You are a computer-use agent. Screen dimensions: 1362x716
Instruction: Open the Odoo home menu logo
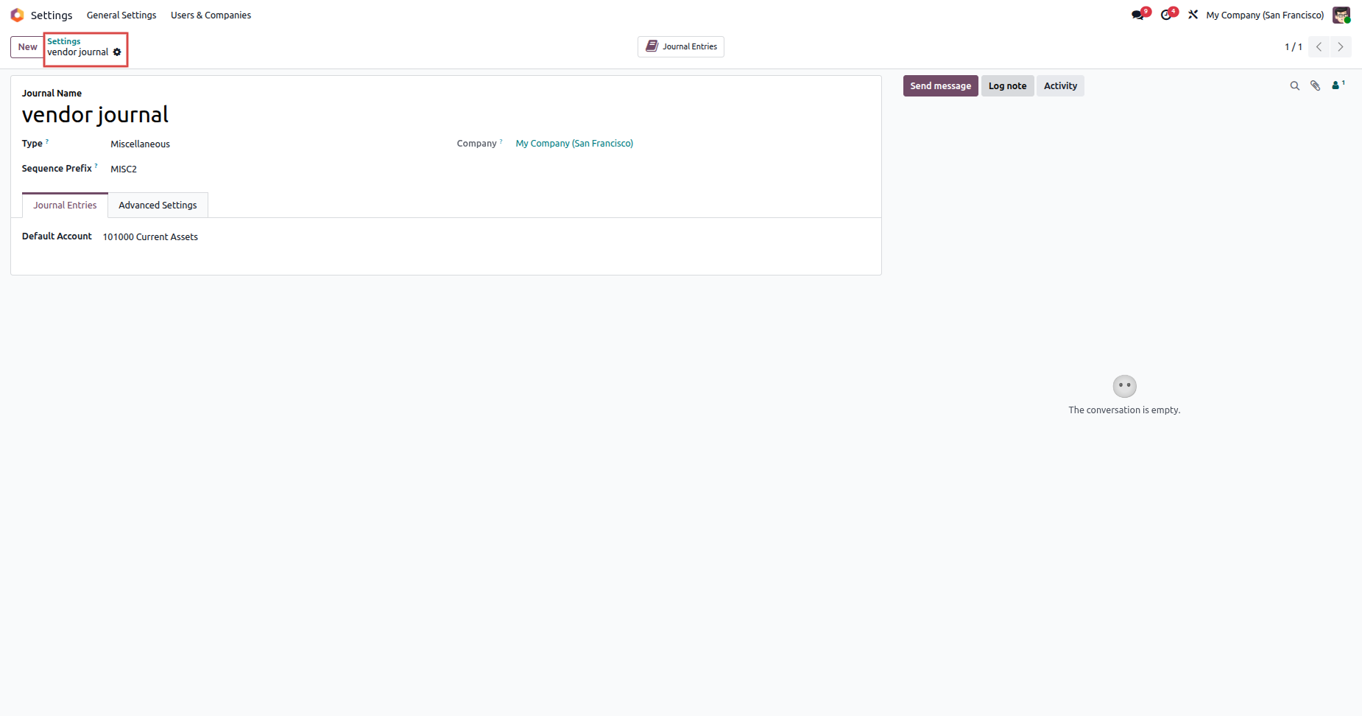click(x=18, y=15)
